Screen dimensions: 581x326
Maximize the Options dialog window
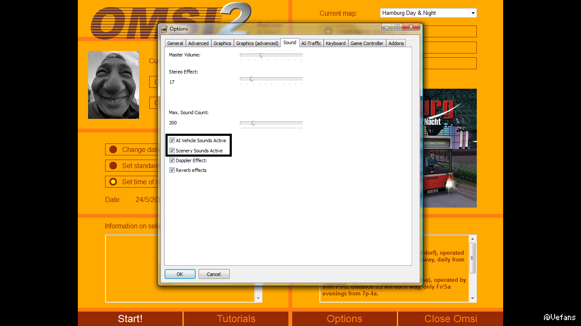pos(397,27)
